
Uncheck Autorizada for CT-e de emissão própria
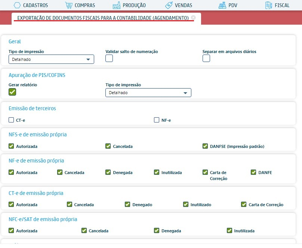pyautogui.click(x=11, y=205)
